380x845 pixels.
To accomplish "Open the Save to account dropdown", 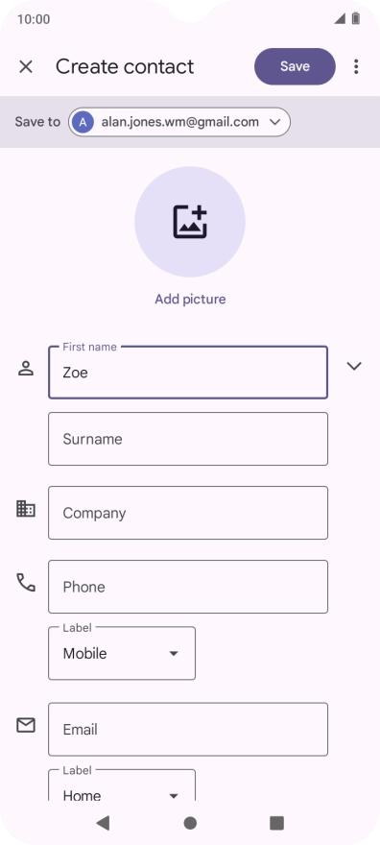I will pos(179,122).
